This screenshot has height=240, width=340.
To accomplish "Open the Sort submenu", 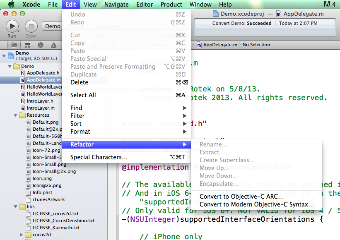I will tap(126, 124).
